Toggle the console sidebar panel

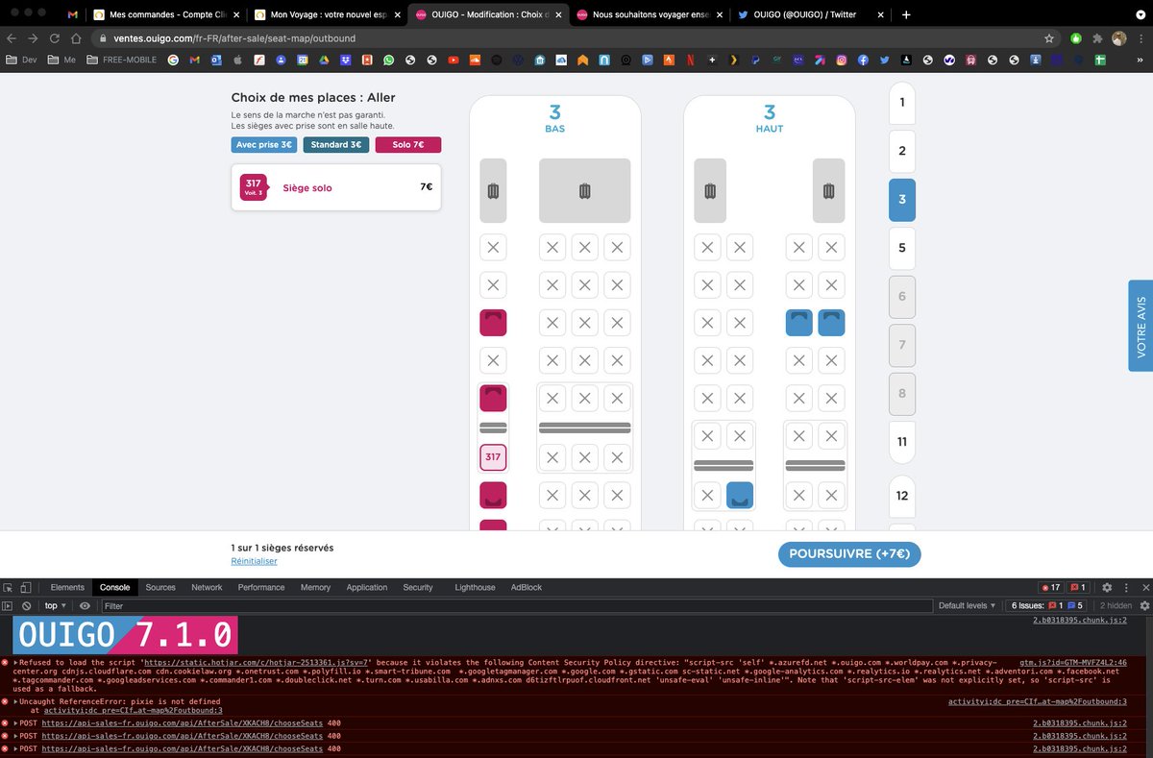(x=8, y=606)
